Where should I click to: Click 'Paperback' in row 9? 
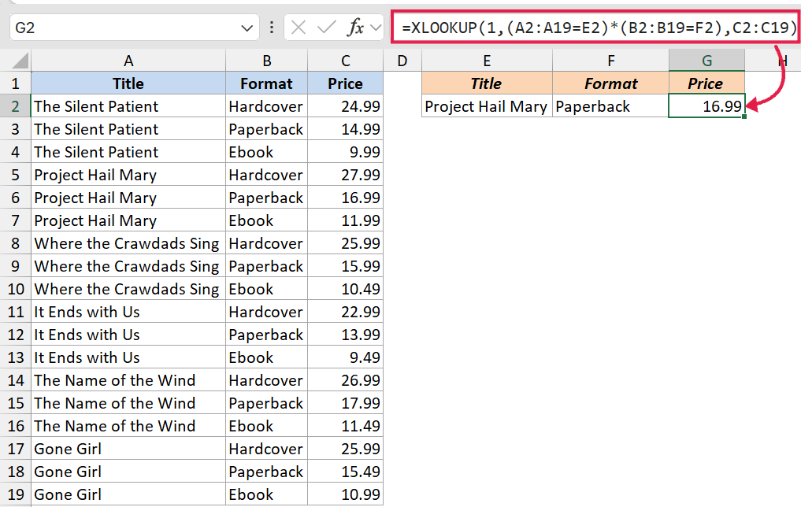(267, 266)
